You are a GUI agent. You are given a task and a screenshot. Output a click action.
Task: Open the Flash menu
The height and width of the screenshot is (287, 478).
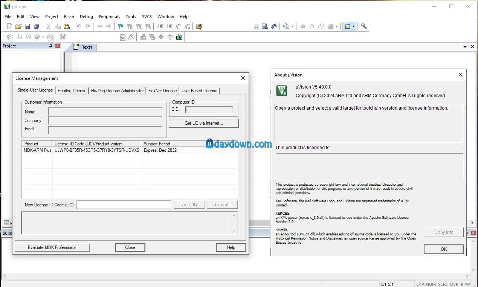click(x=69, y=17)
